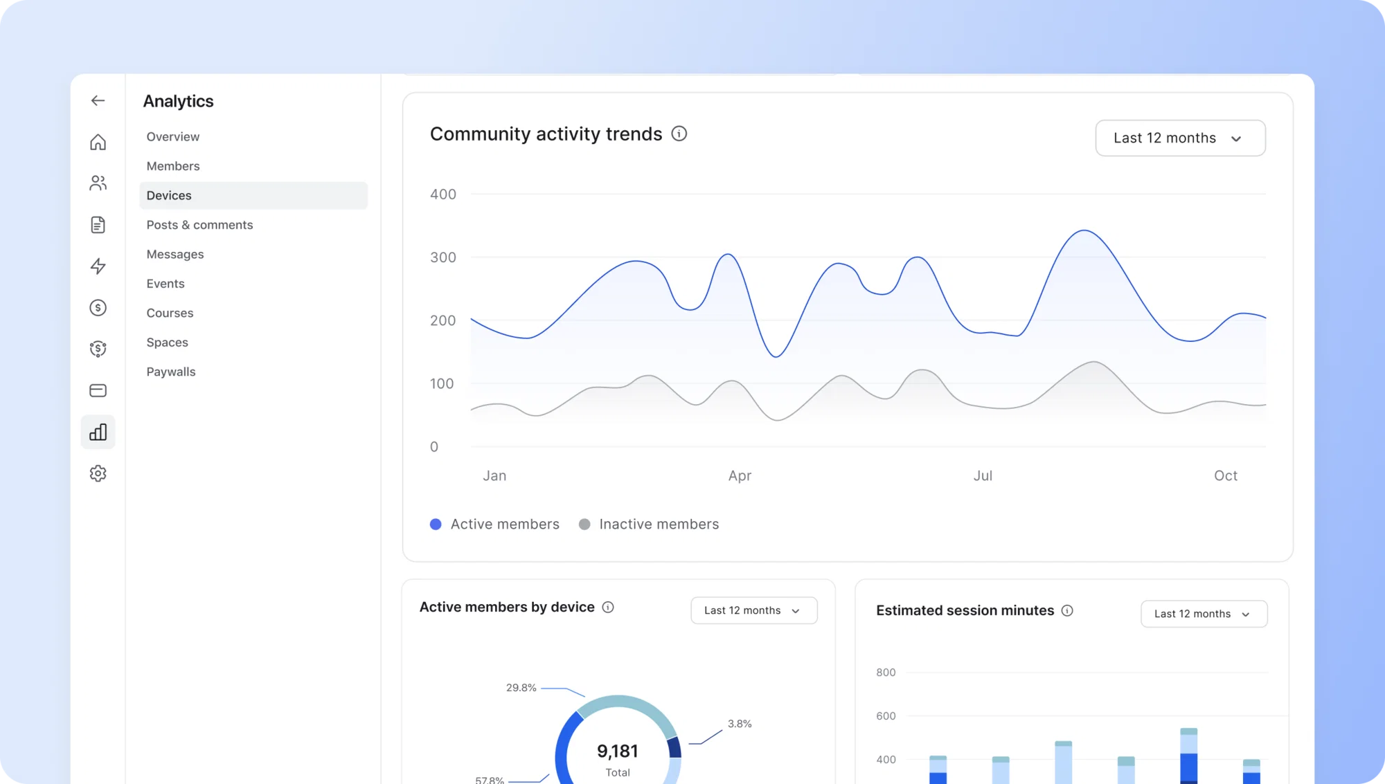Click info icon beside Active members by device
The height and width of the screenshot is (784, 1385).
coord(608,607)
